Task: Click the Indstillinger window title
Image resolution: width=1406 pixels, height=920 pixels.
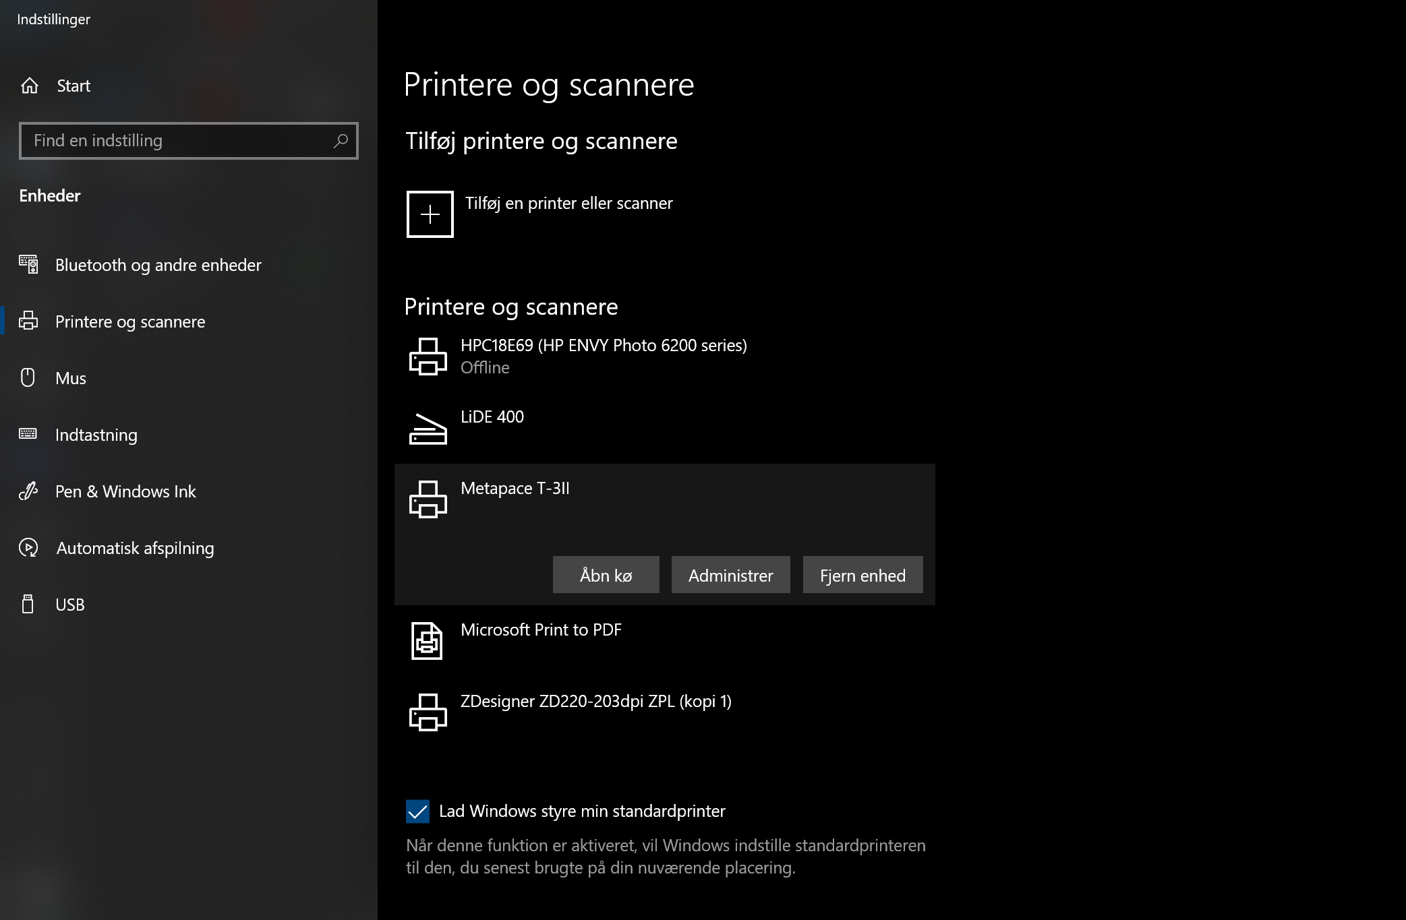Action: click(53, 20)
